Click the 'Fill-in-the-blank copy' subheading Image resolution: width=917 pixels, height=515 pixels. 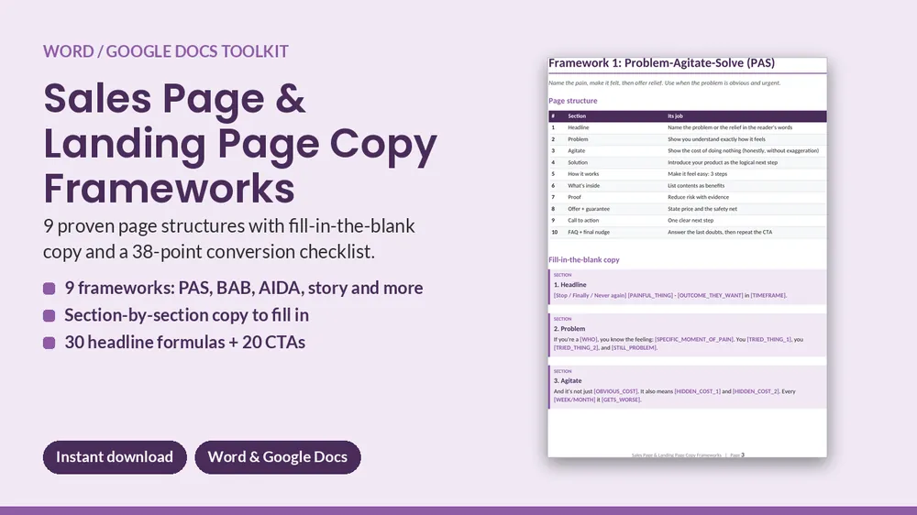[583, 259]
